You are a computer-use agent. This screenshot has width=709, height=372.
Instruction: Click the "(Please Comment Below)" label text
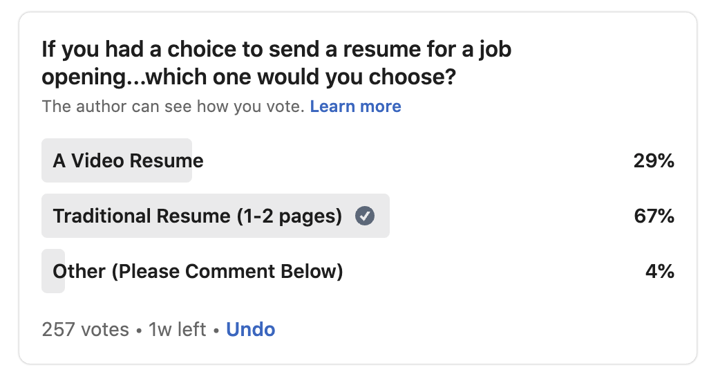coord(227,271)
